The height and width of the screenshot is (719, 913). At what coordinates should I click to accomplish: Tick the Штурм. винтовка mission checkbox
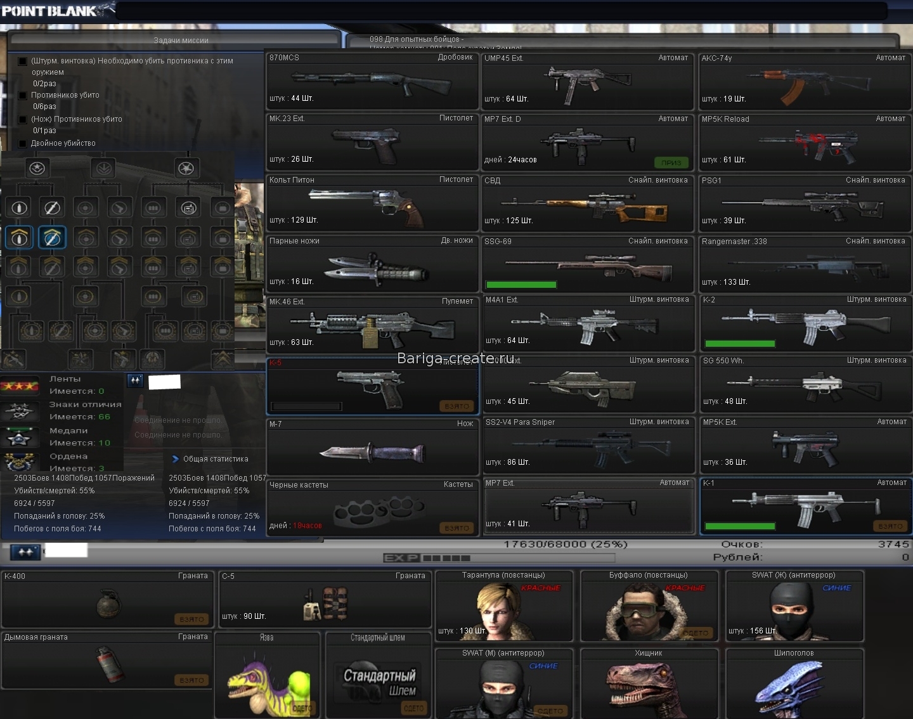pos(23,62)
